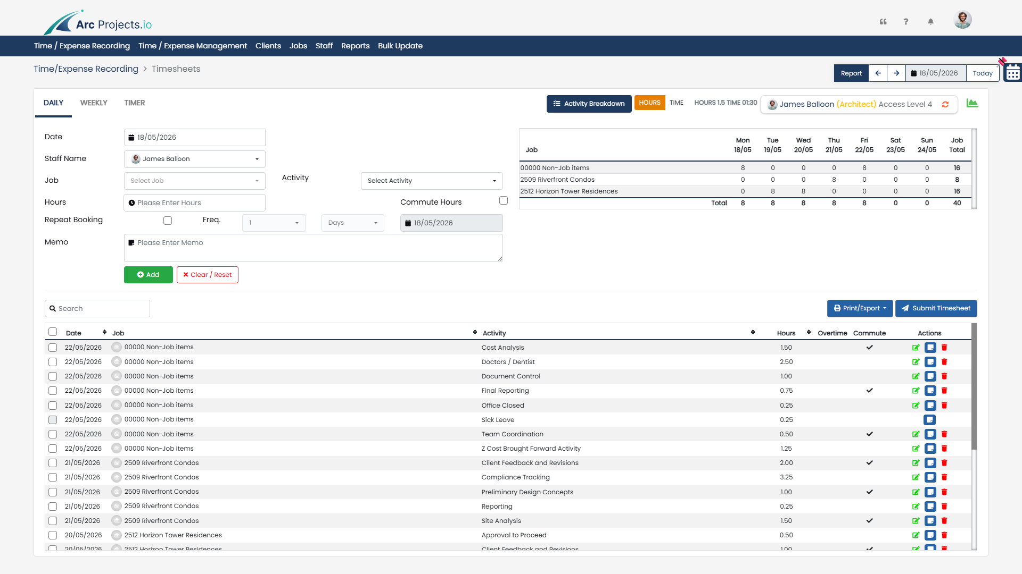Enable the Commute Hours checkbox
The height and width of the screenshot is (574, 1022).
point(504,200)
